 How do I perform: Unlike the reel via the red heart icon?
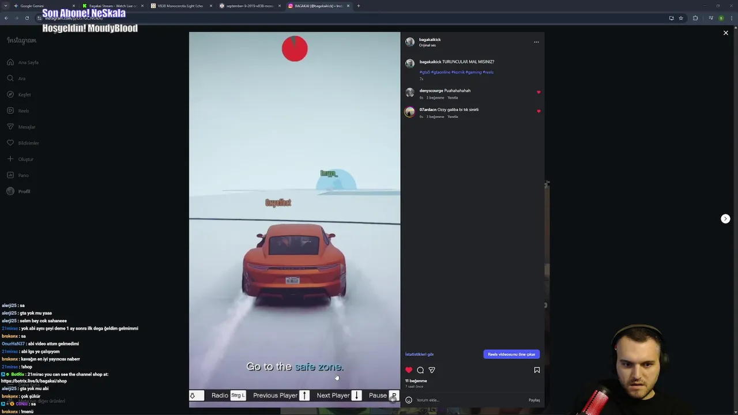(x=409, y=370)
